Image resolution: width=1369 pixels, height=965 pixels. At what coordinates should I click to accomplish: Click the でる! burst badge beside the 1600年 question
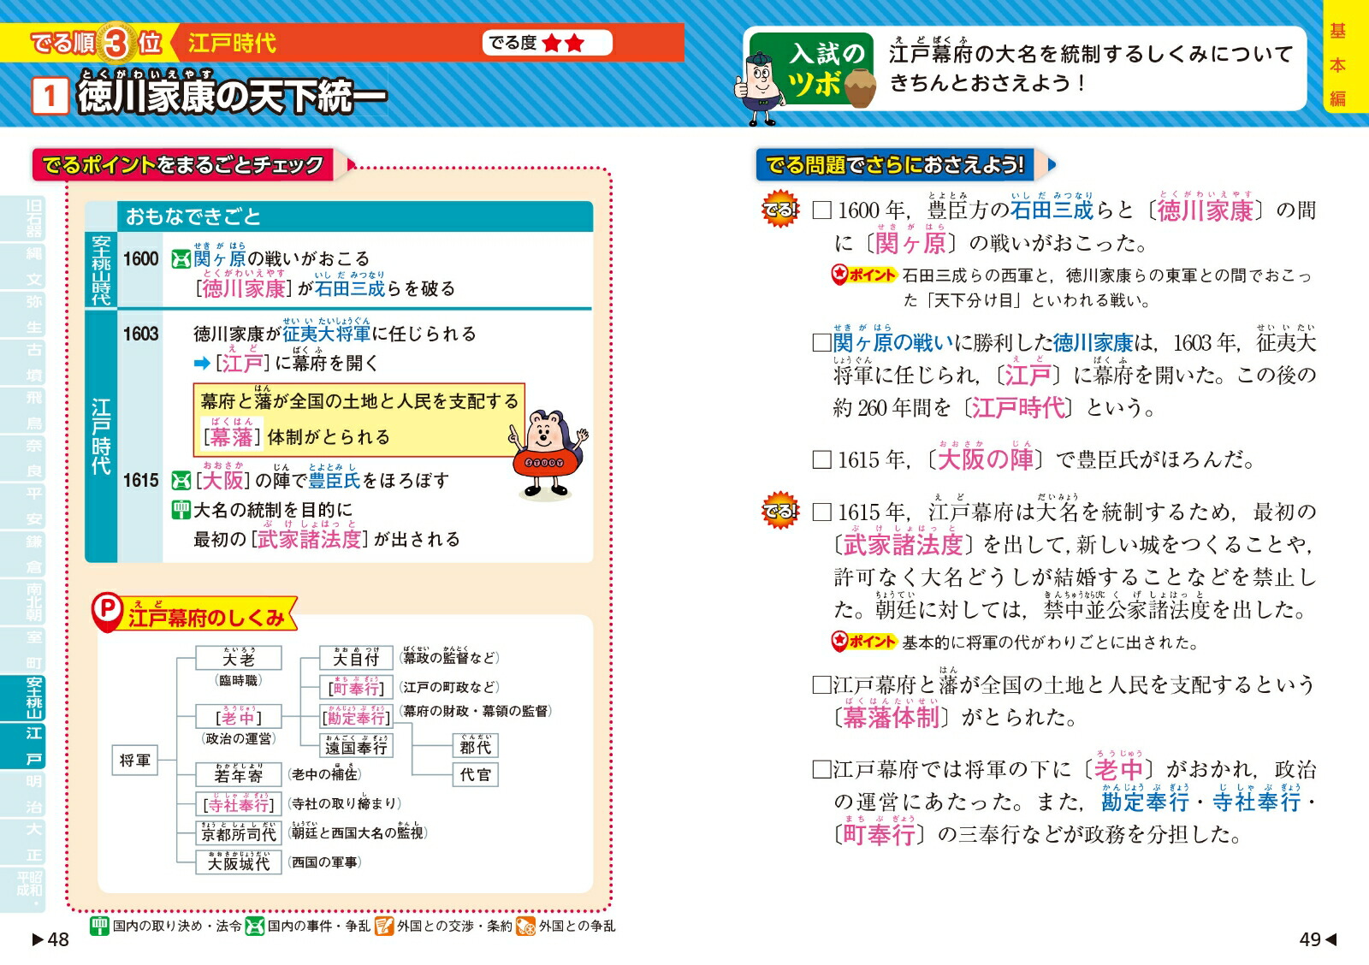click(779, 210)
